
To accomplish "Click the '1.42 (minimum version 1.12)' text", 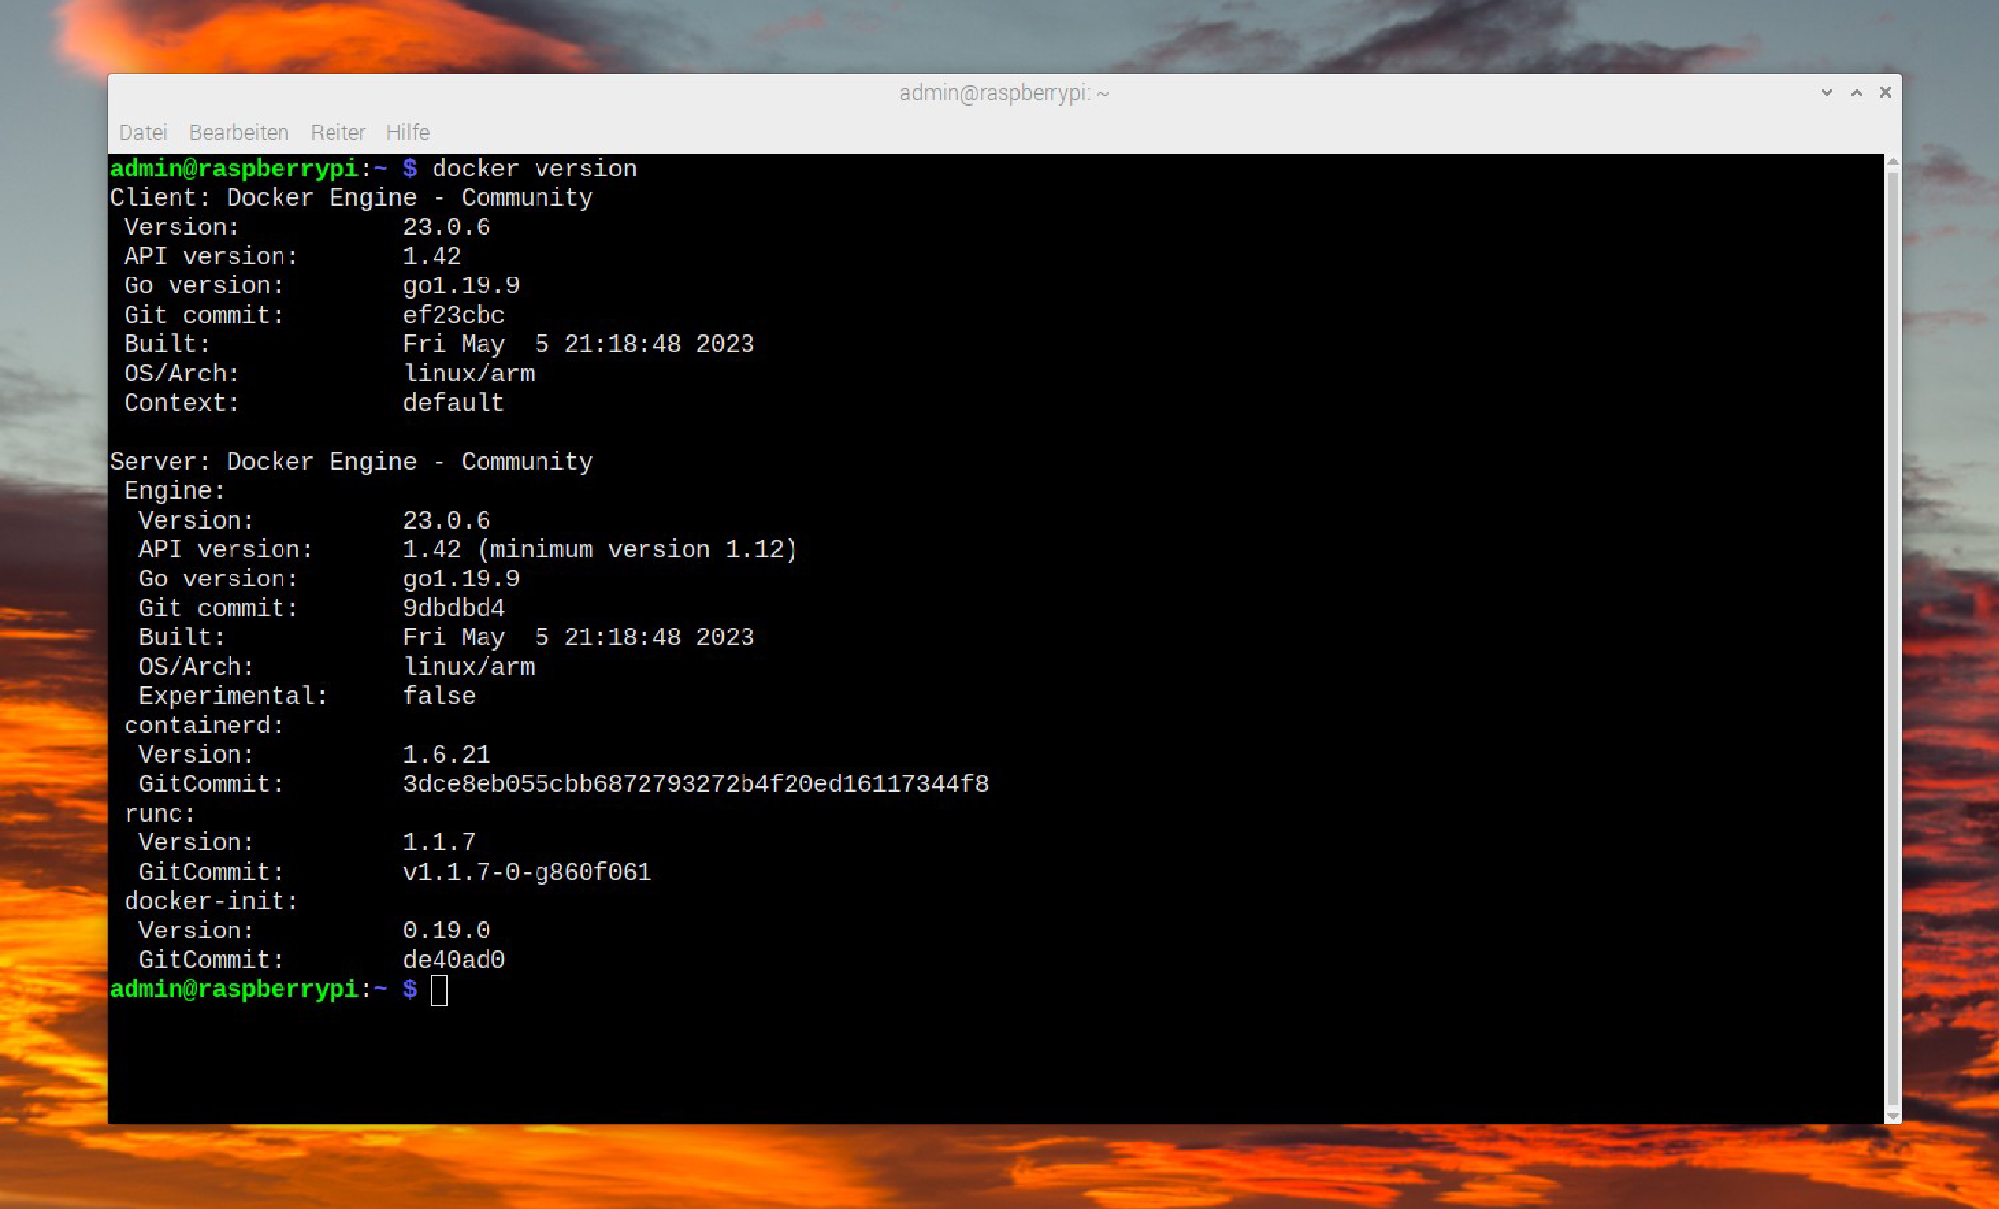I will tap(600, 549).
